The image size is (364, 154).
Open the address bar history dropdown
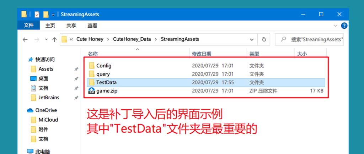coord(252,40)
